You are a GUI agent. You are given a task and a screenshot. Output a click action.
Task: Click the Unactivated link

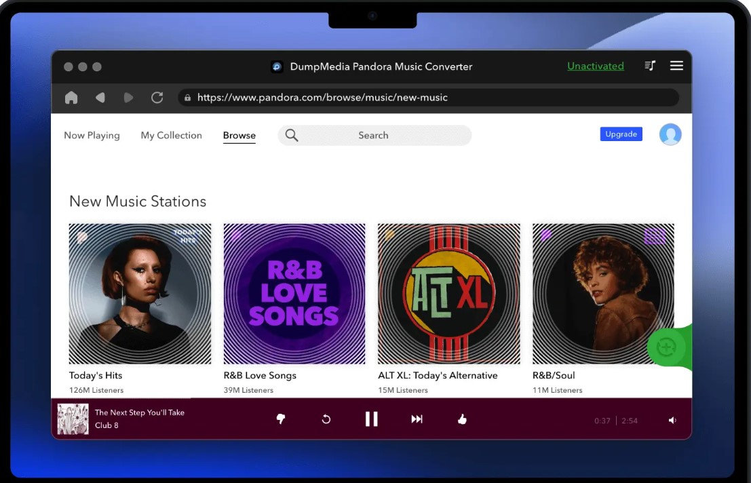pos(595,66)
